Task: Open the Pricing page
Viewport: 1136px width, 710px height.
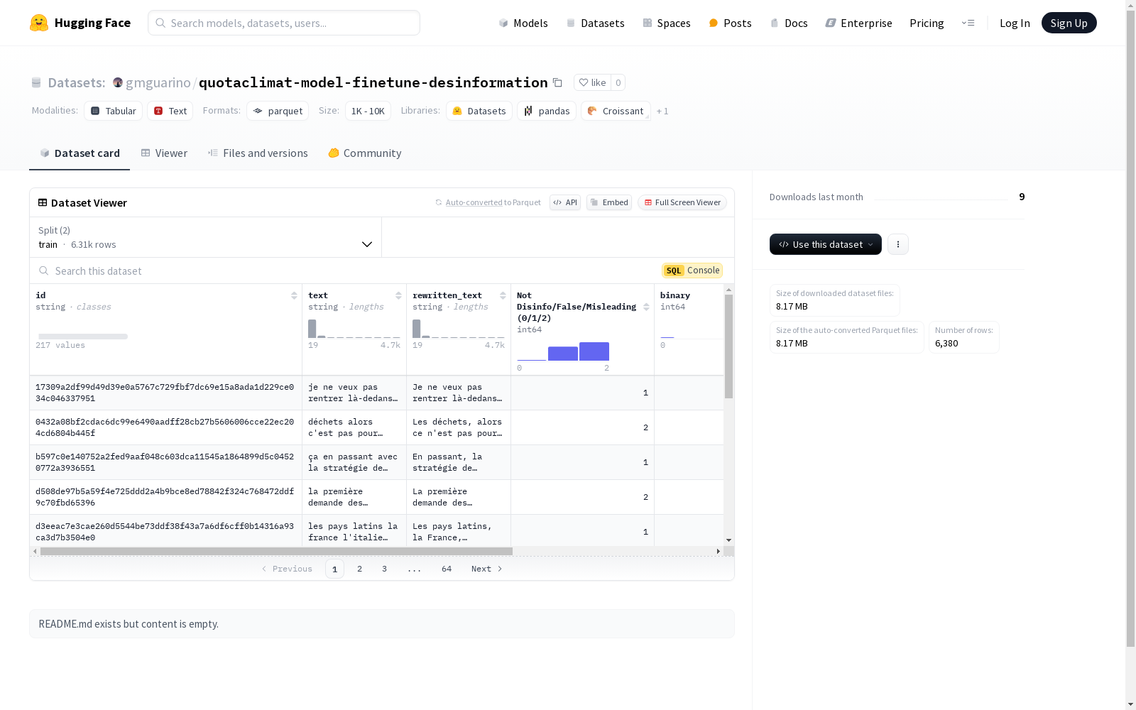Action: (927, 23)
